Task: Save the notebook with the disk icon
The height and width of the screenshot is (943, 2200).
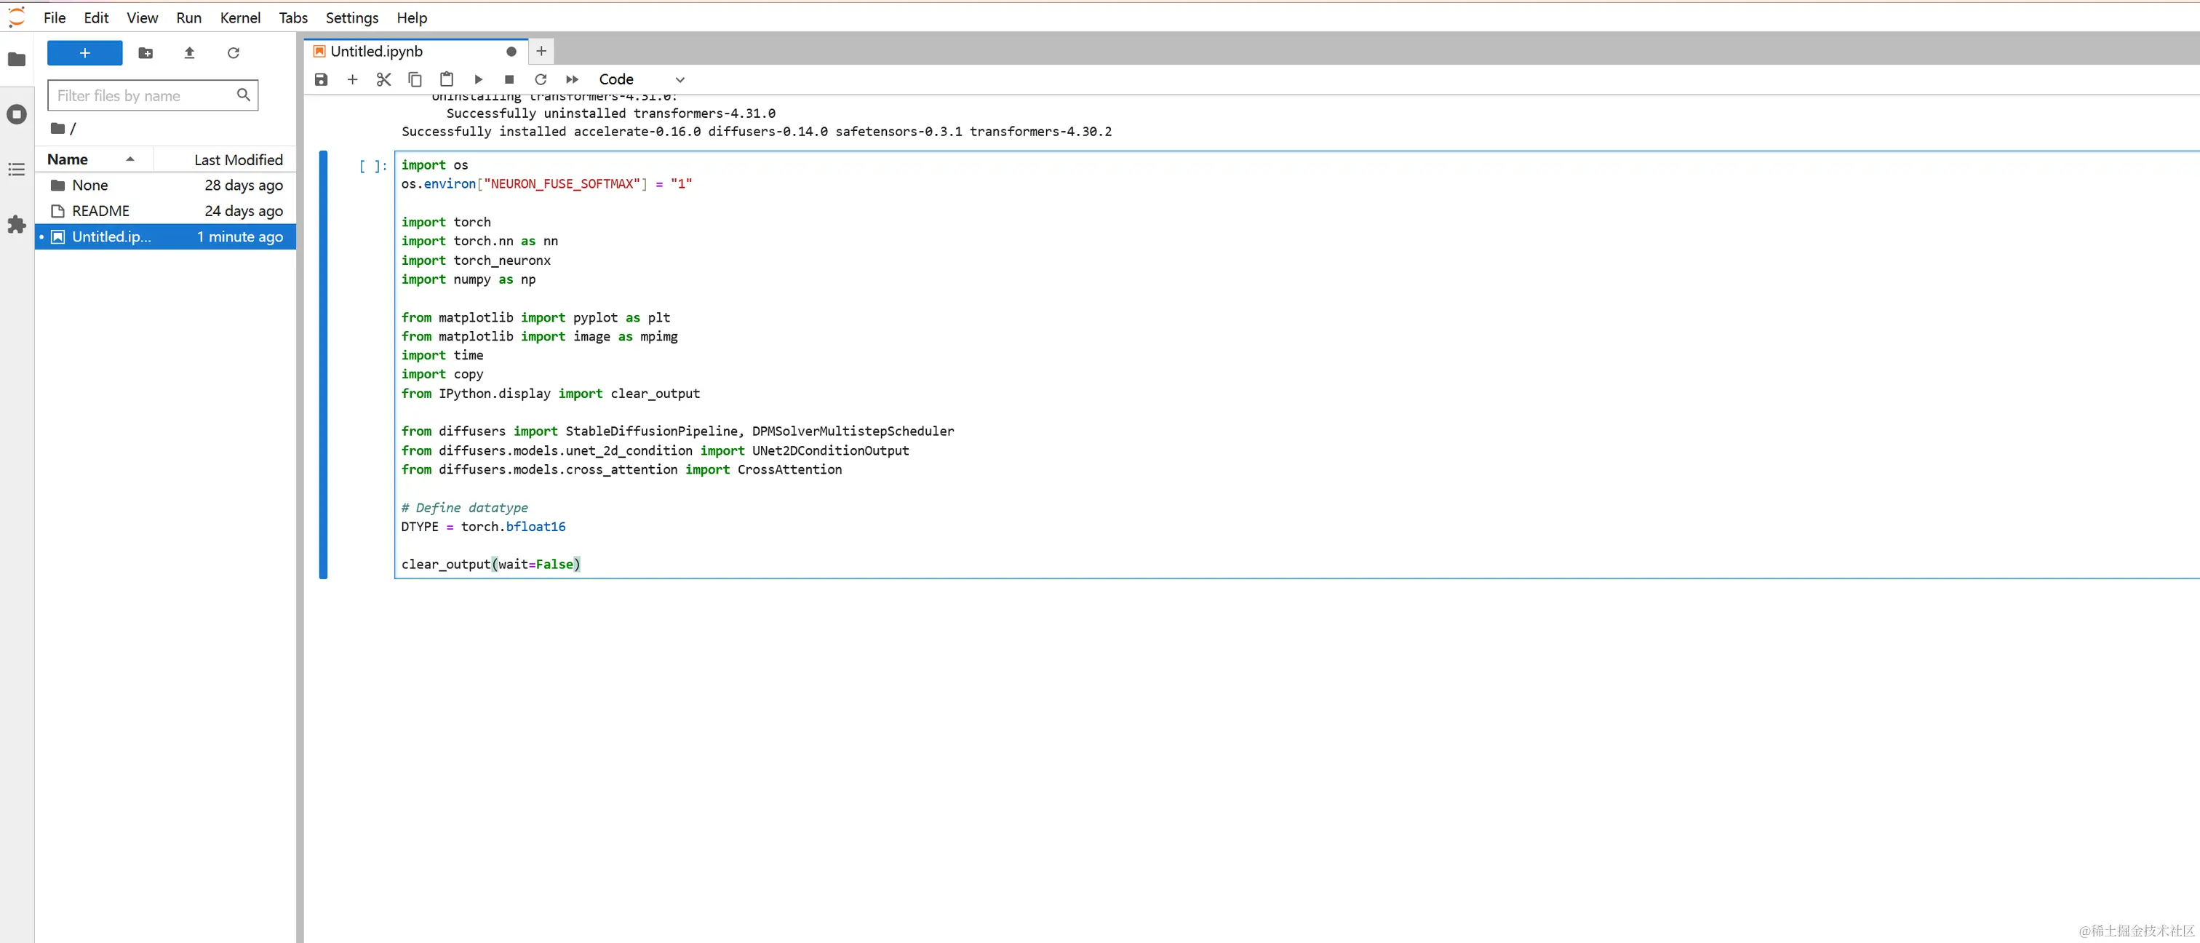Action: pyautogui.click(x=321, y=79)
